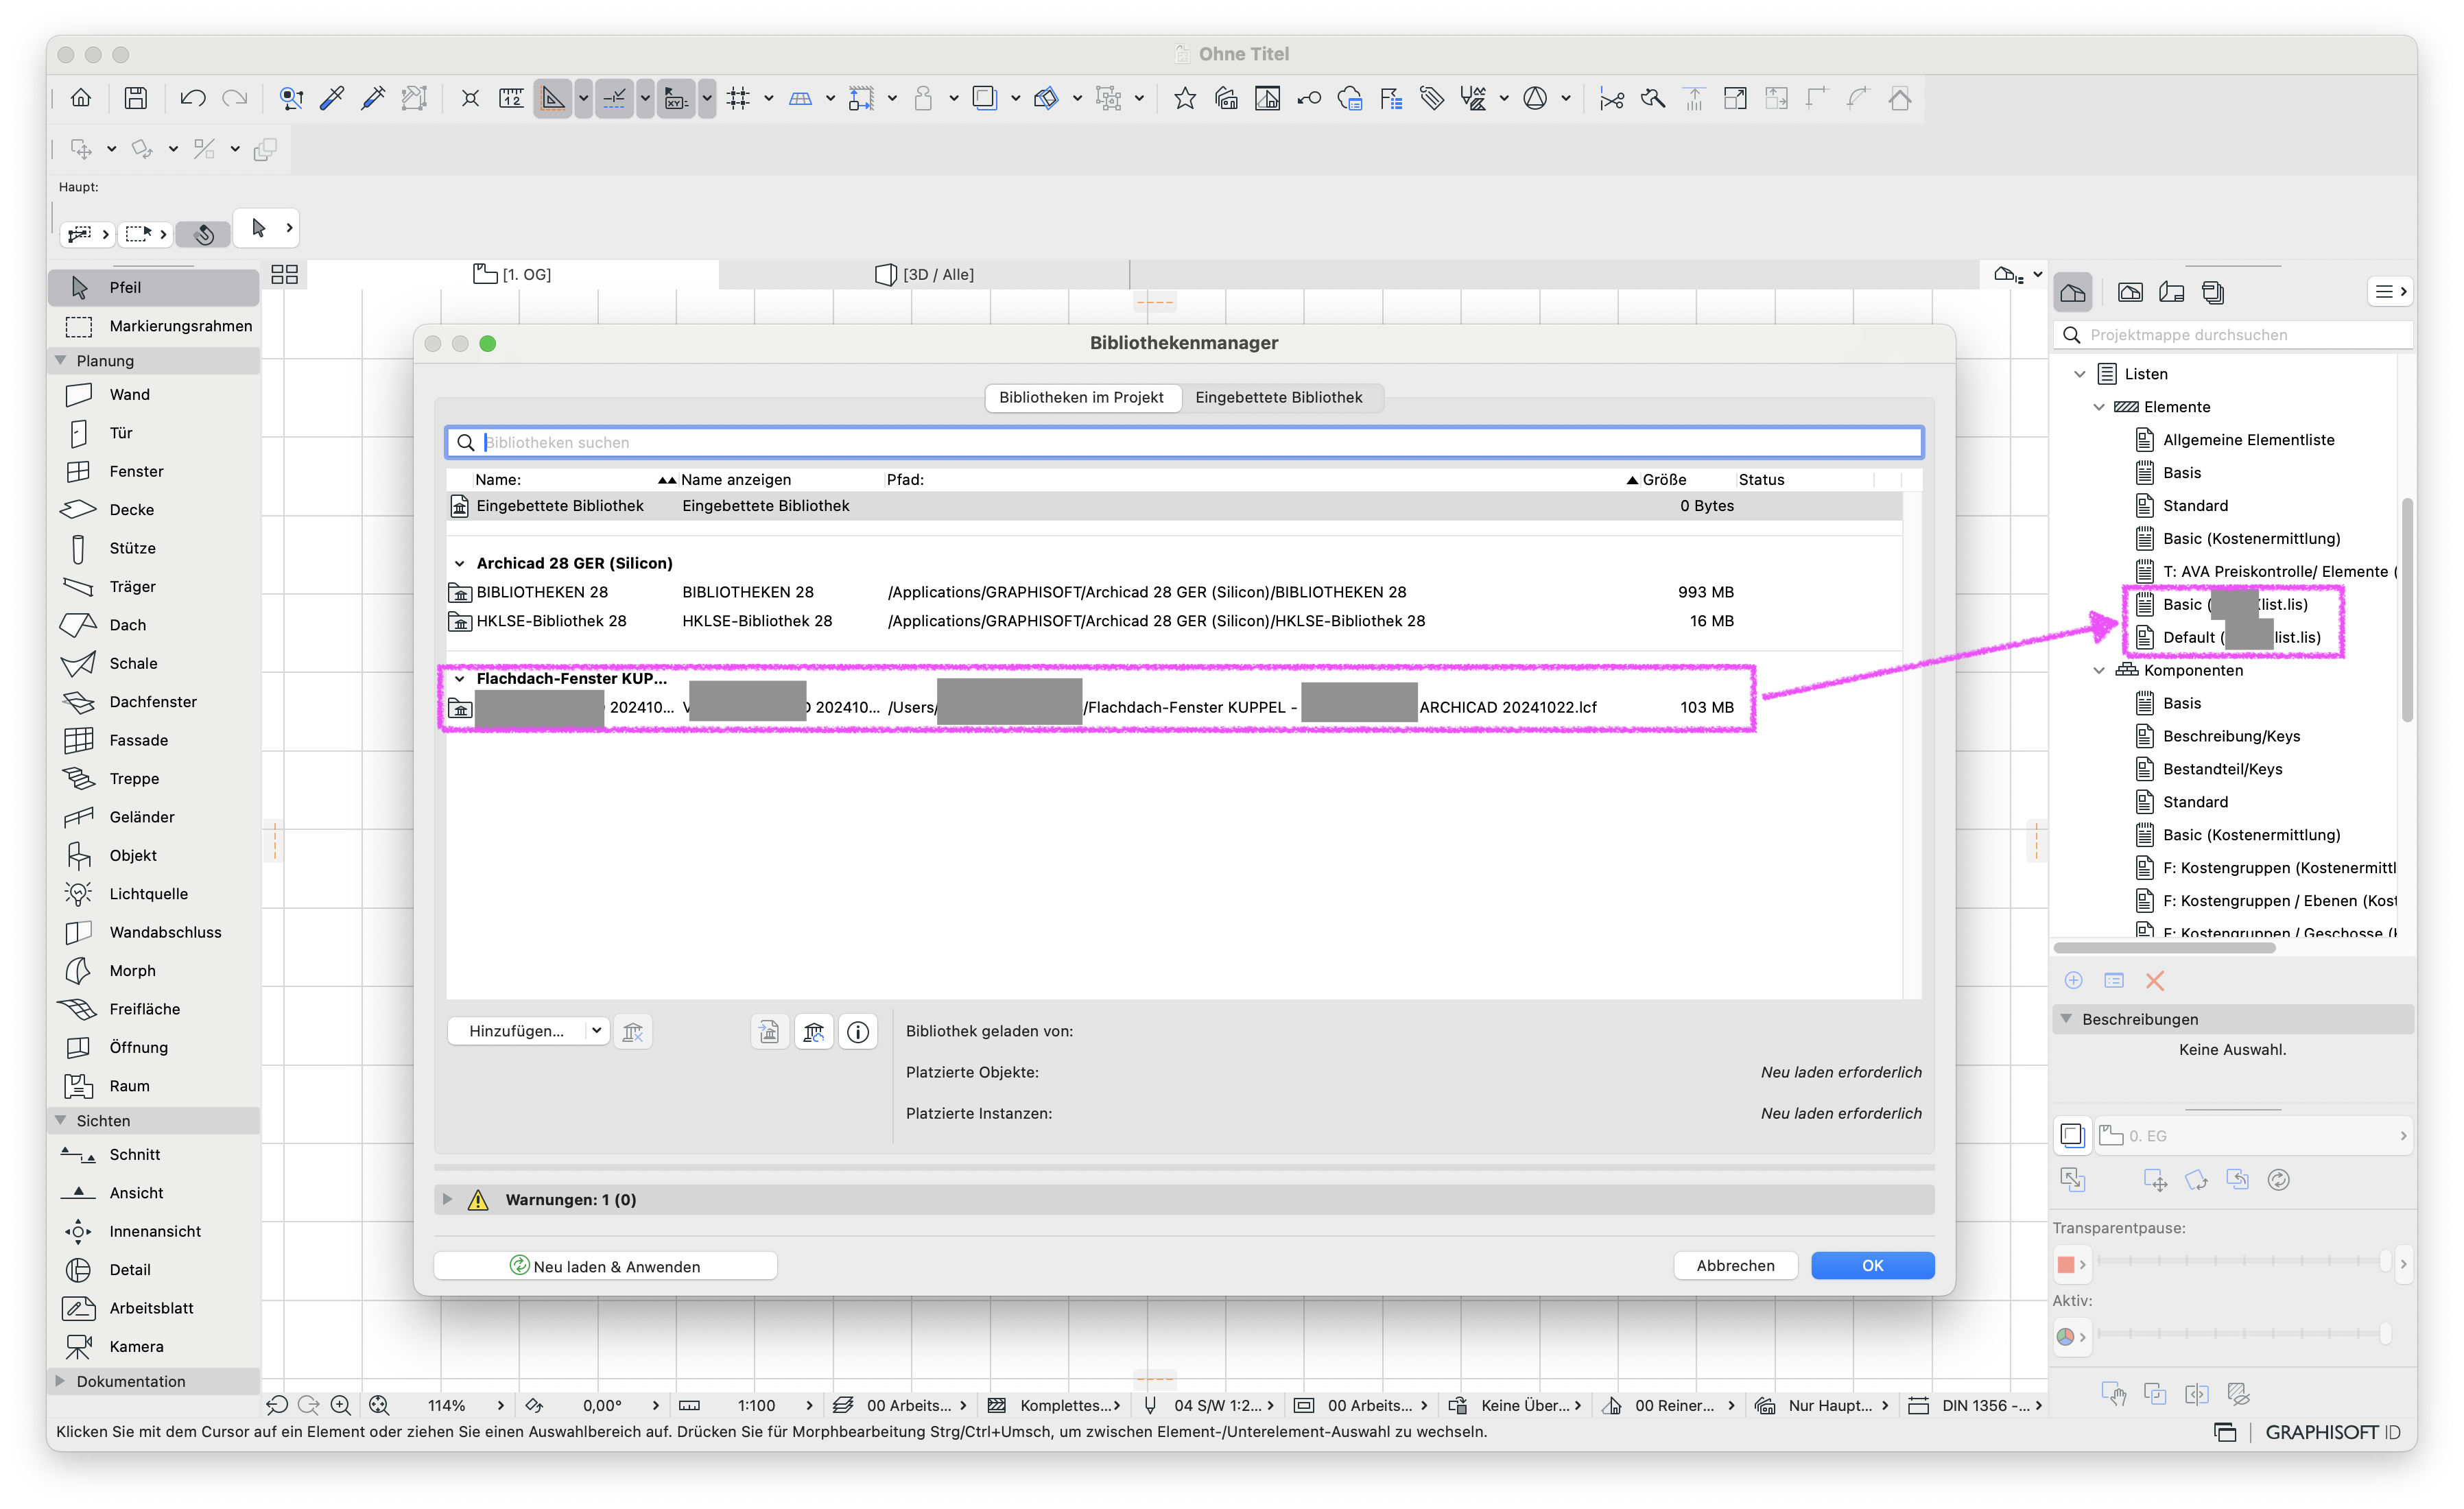Select the Kamera tool
Screen dimensions: 2464x1509
tap(153, 1347)
